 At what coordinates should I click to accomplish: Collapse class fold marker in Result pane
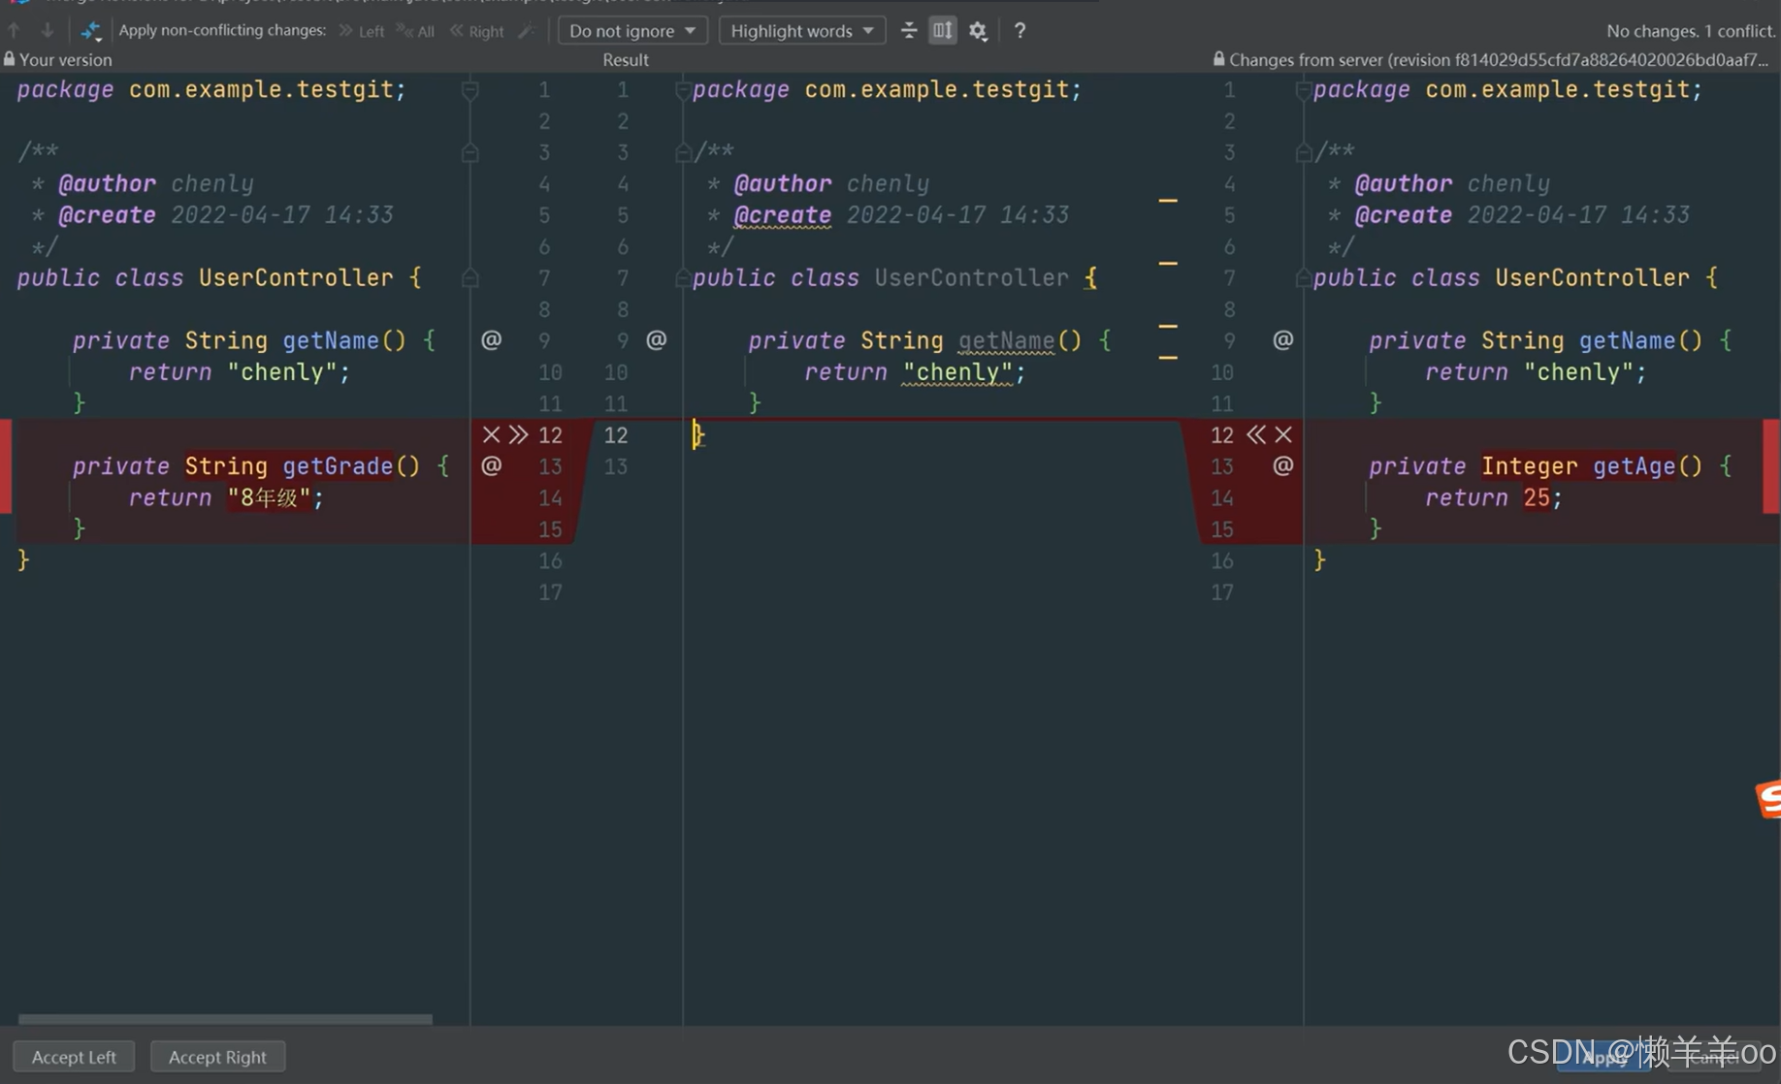(x=683, y=278)
